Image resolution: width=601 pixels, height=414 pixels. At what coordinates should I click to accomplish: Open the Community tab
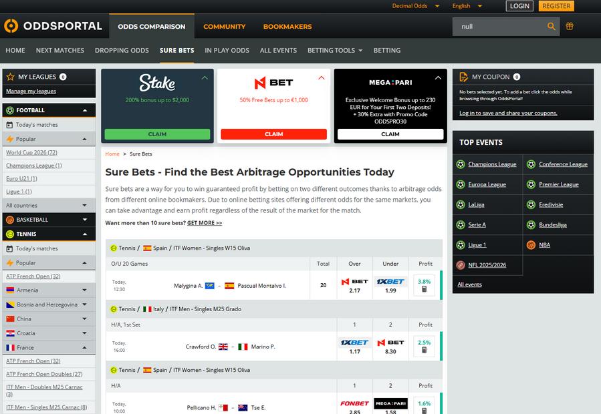[224, 27]
